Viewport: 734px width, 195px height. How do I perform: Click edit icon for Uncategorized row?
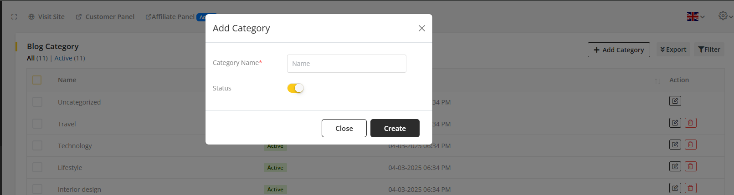point(675,101)
